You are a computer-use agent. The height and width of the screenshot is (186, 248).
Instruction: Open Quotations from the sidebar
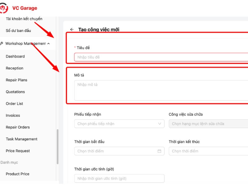coord(15,92)
